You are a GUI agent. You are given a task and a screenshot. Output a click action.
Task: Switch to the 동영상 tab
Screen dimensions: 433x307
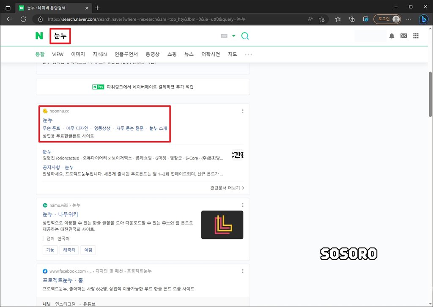(x=152, y=54)
